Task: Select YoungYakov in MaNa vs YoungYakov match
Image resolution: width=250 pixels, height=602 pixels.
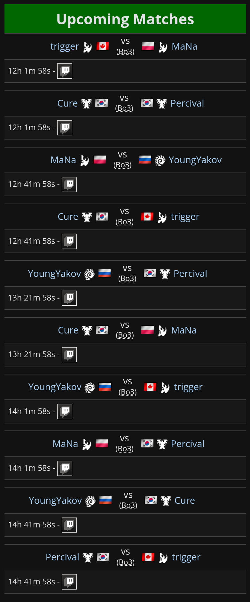Action: (195, 160)
